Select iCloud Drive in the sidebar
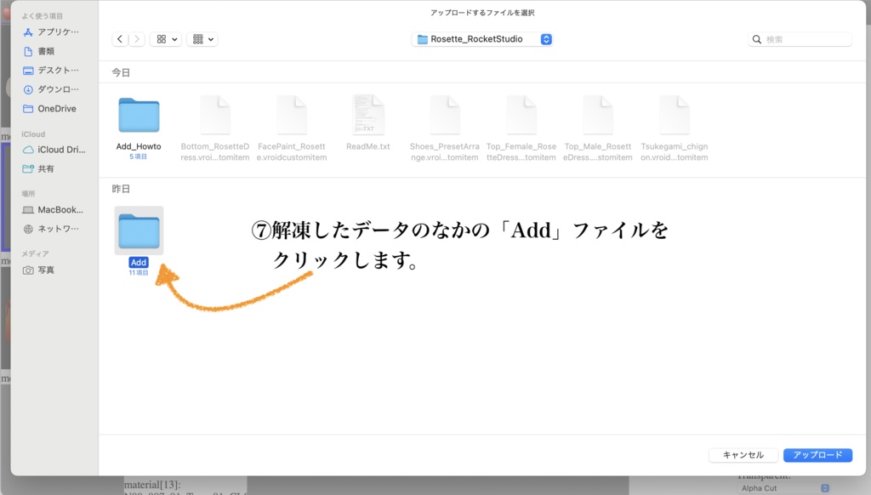Viewport: 871px width, 495px height. tap(54, 150)
